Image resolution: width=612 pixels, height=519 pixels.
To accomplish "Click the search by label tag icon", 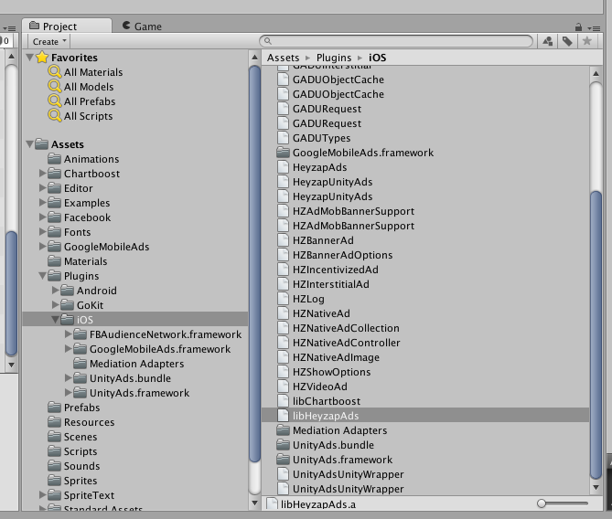I will (x=567, y=41).
